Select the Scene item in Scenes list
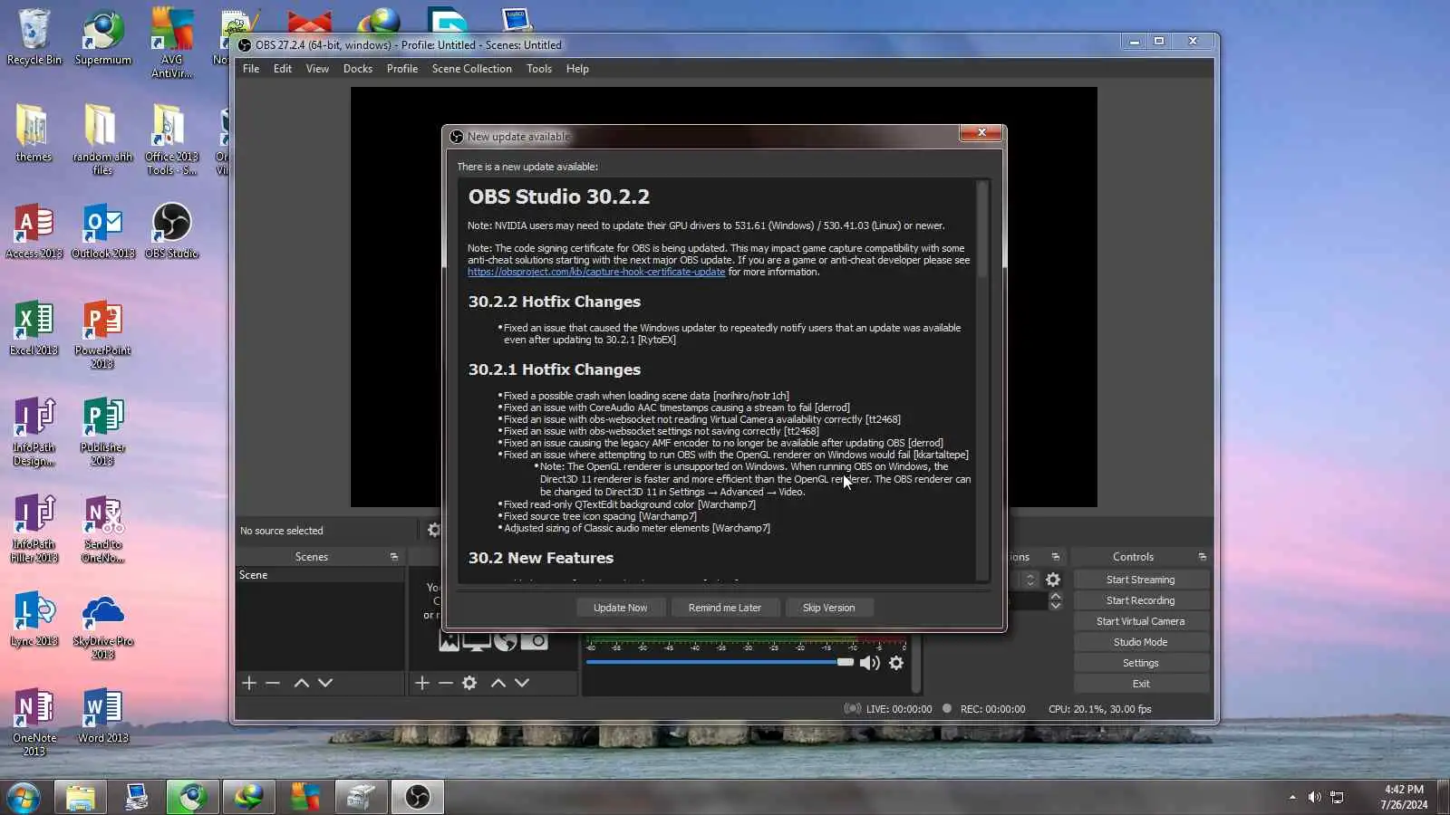 pos(320,575)
